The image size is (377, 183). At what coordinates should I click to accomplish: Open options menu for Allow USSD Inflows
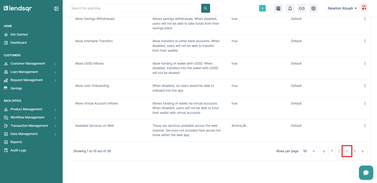click(365, 63)
